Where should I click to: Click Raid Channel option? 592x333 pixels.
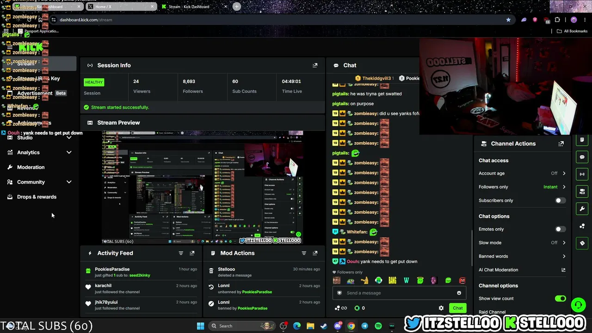click(492, 312)
